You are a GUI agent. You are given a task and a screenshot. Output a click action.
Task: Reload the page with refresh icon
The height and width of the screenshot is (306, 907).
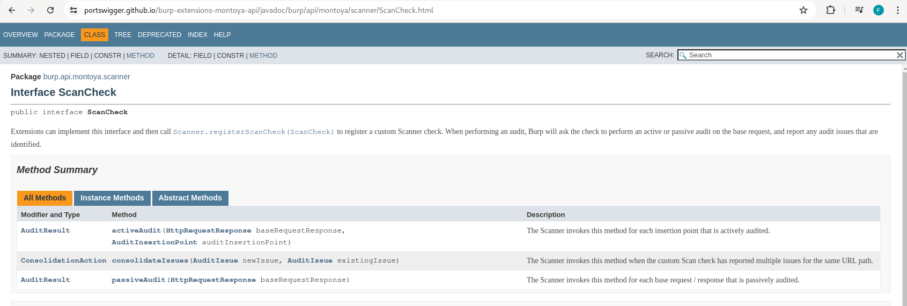point(50,10)
